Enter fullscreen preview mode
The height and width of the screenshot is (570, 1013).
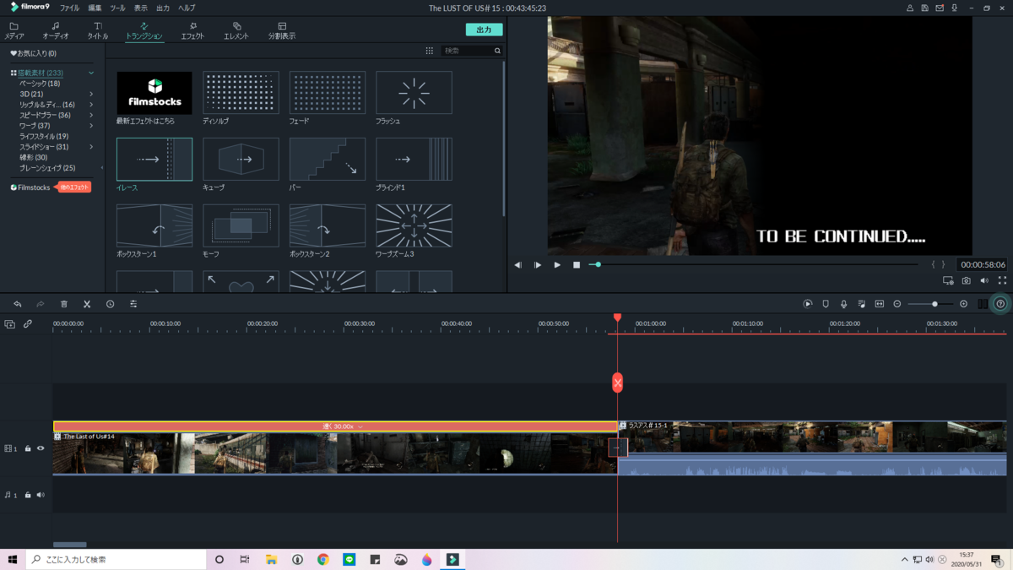[x=1002, y=280]
